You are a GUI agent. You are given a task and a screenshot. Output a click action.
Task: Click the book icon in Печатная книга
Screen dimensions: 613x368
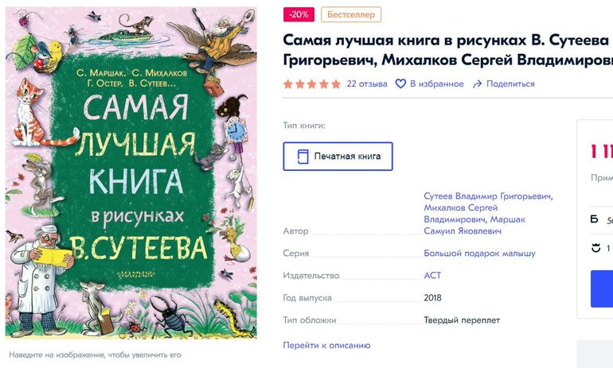303,156
